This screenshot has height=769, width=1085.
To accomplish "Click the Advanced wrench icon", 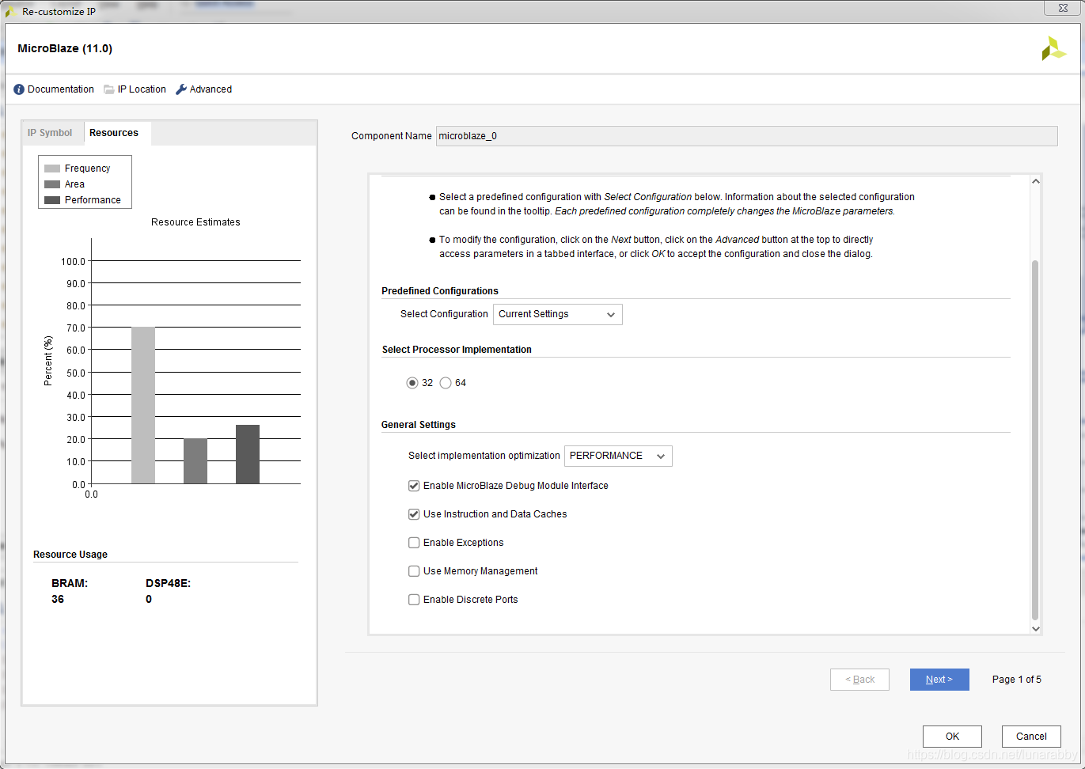I will click(x=181, y=89).
